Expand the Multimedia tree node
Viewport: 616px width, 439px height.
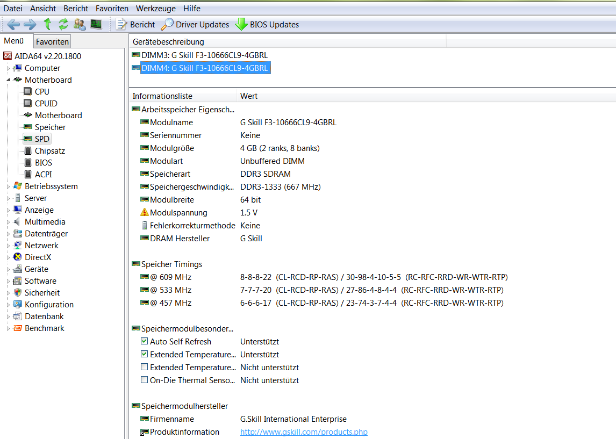pos(8,222)
